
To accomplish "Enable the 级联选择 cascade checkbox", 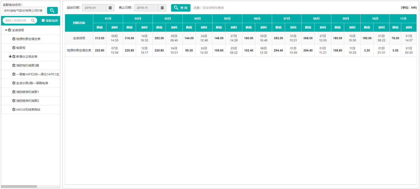I will 43,20.
